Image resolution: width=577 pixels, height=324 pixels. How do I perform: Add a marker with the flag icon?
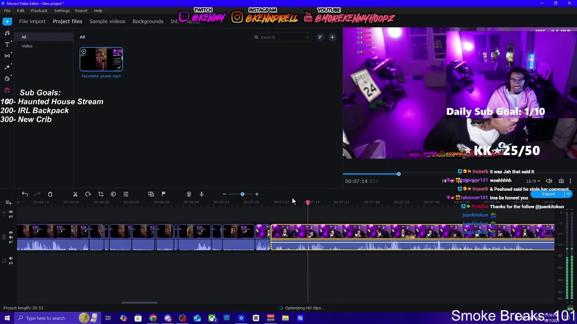(164, 194)
